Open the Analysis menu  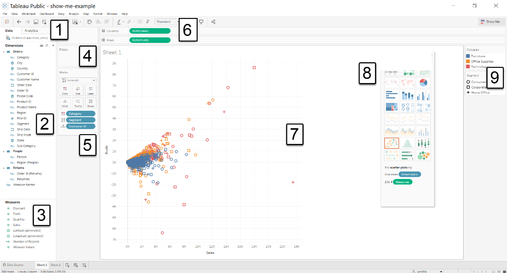click(74, 14)
